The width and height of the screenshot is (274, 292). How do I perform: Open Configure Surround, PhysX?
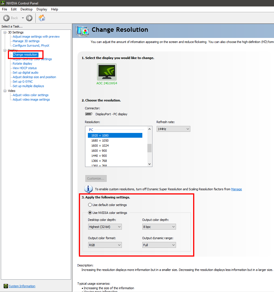tap(31, 46)
